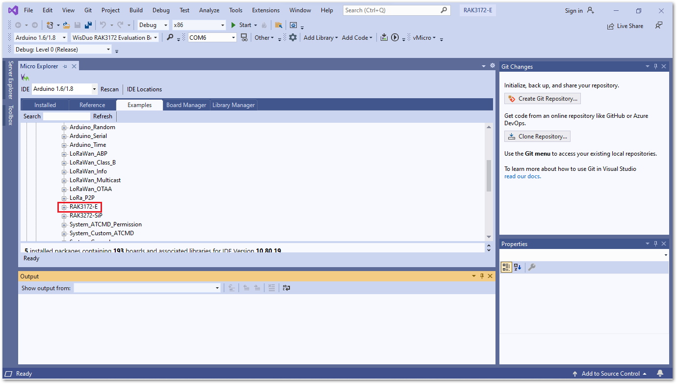This screenshot has height=384, width=677.
Task: Click the Find in Files icon
Action: pos(279,25)
